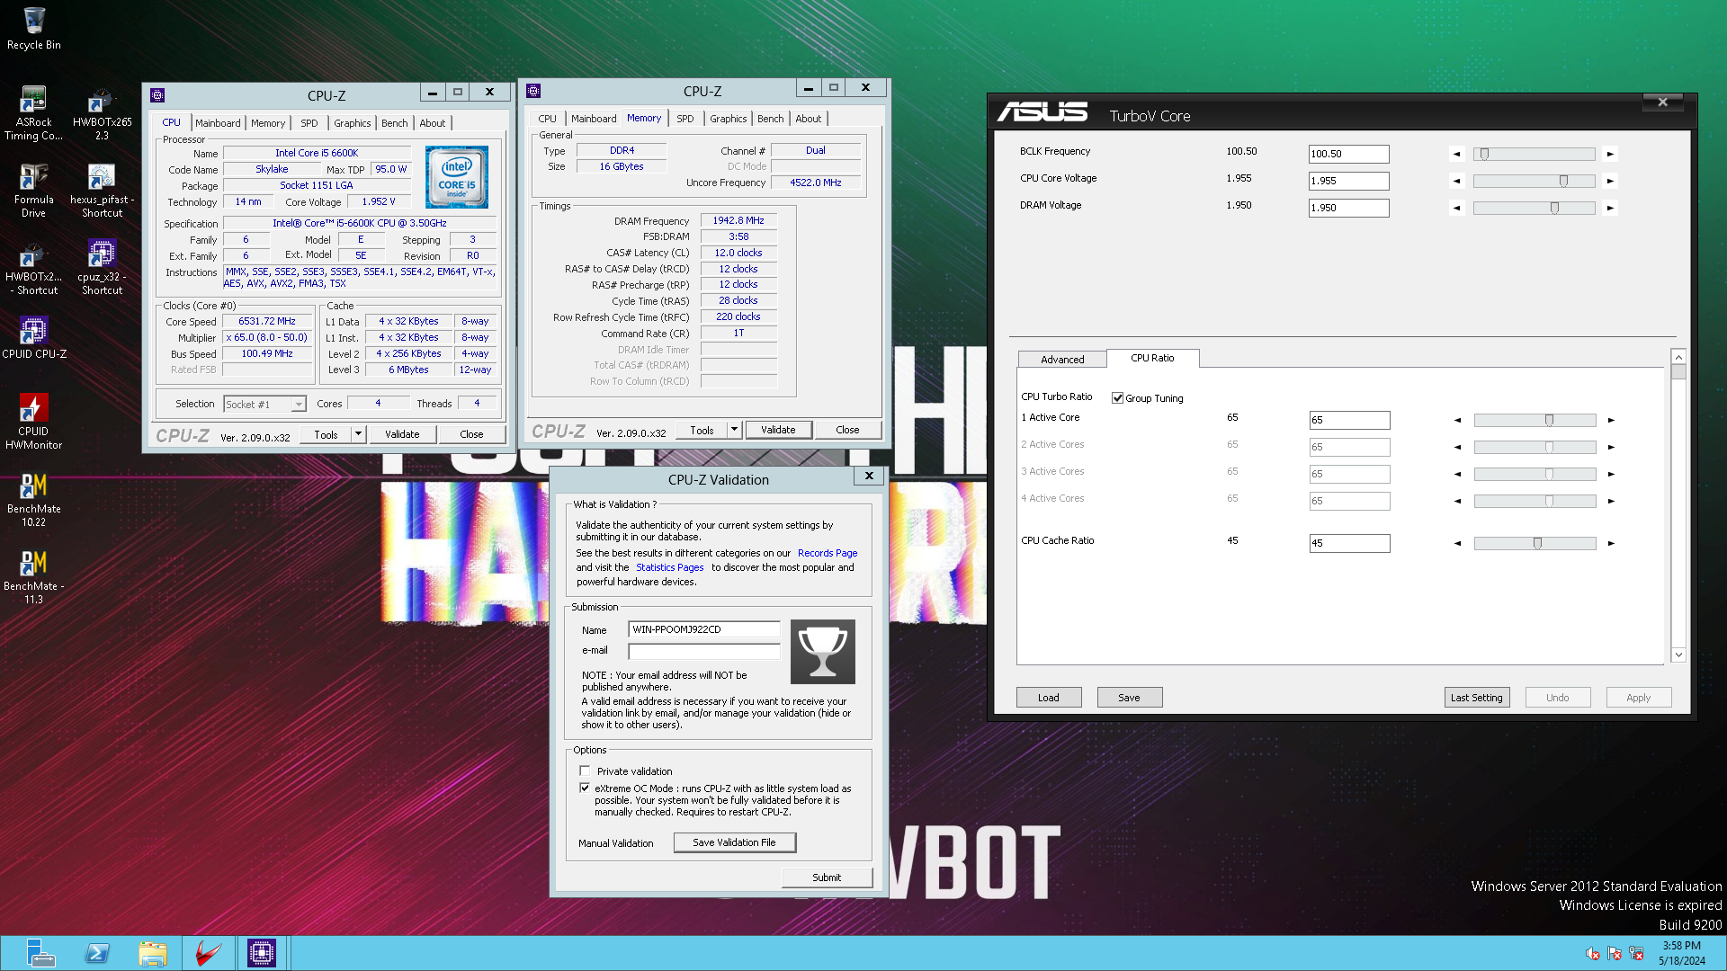Click Close button in CPU-Z Memory window
1727x971 pixels.
click(x=847, y=430)
